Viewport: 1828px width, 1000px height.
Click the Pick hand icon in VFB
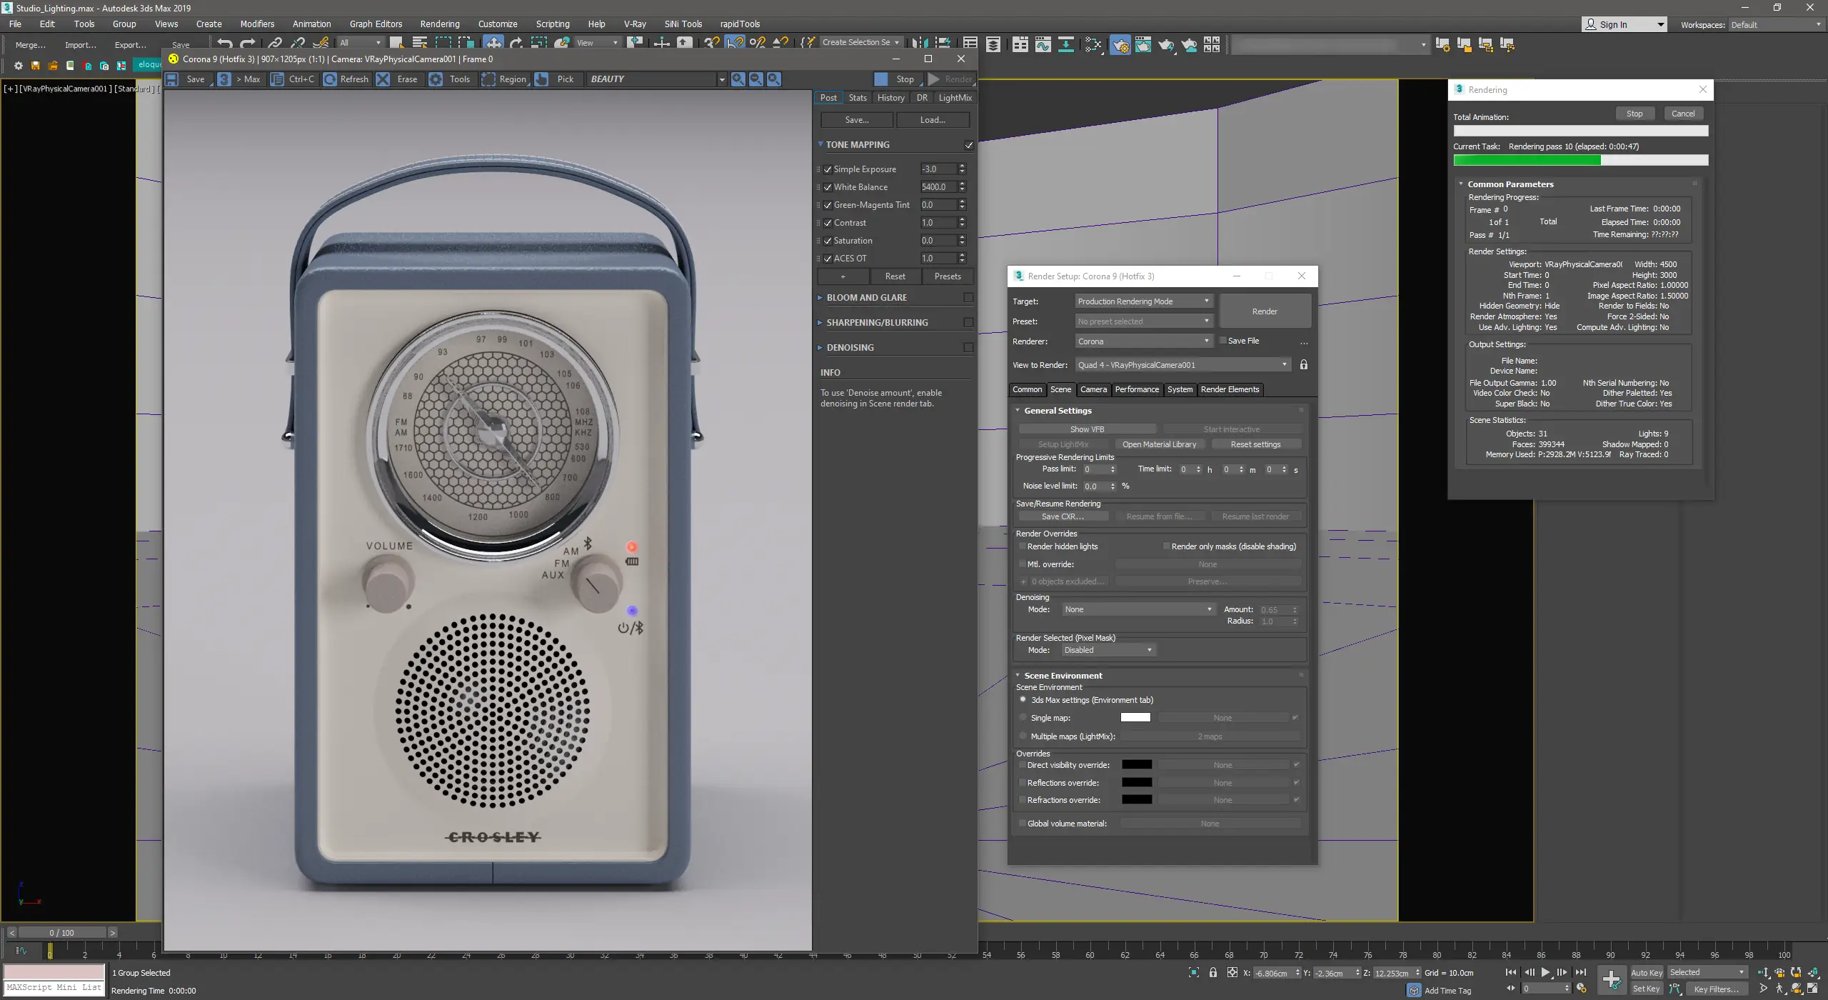tap(542, 79)
